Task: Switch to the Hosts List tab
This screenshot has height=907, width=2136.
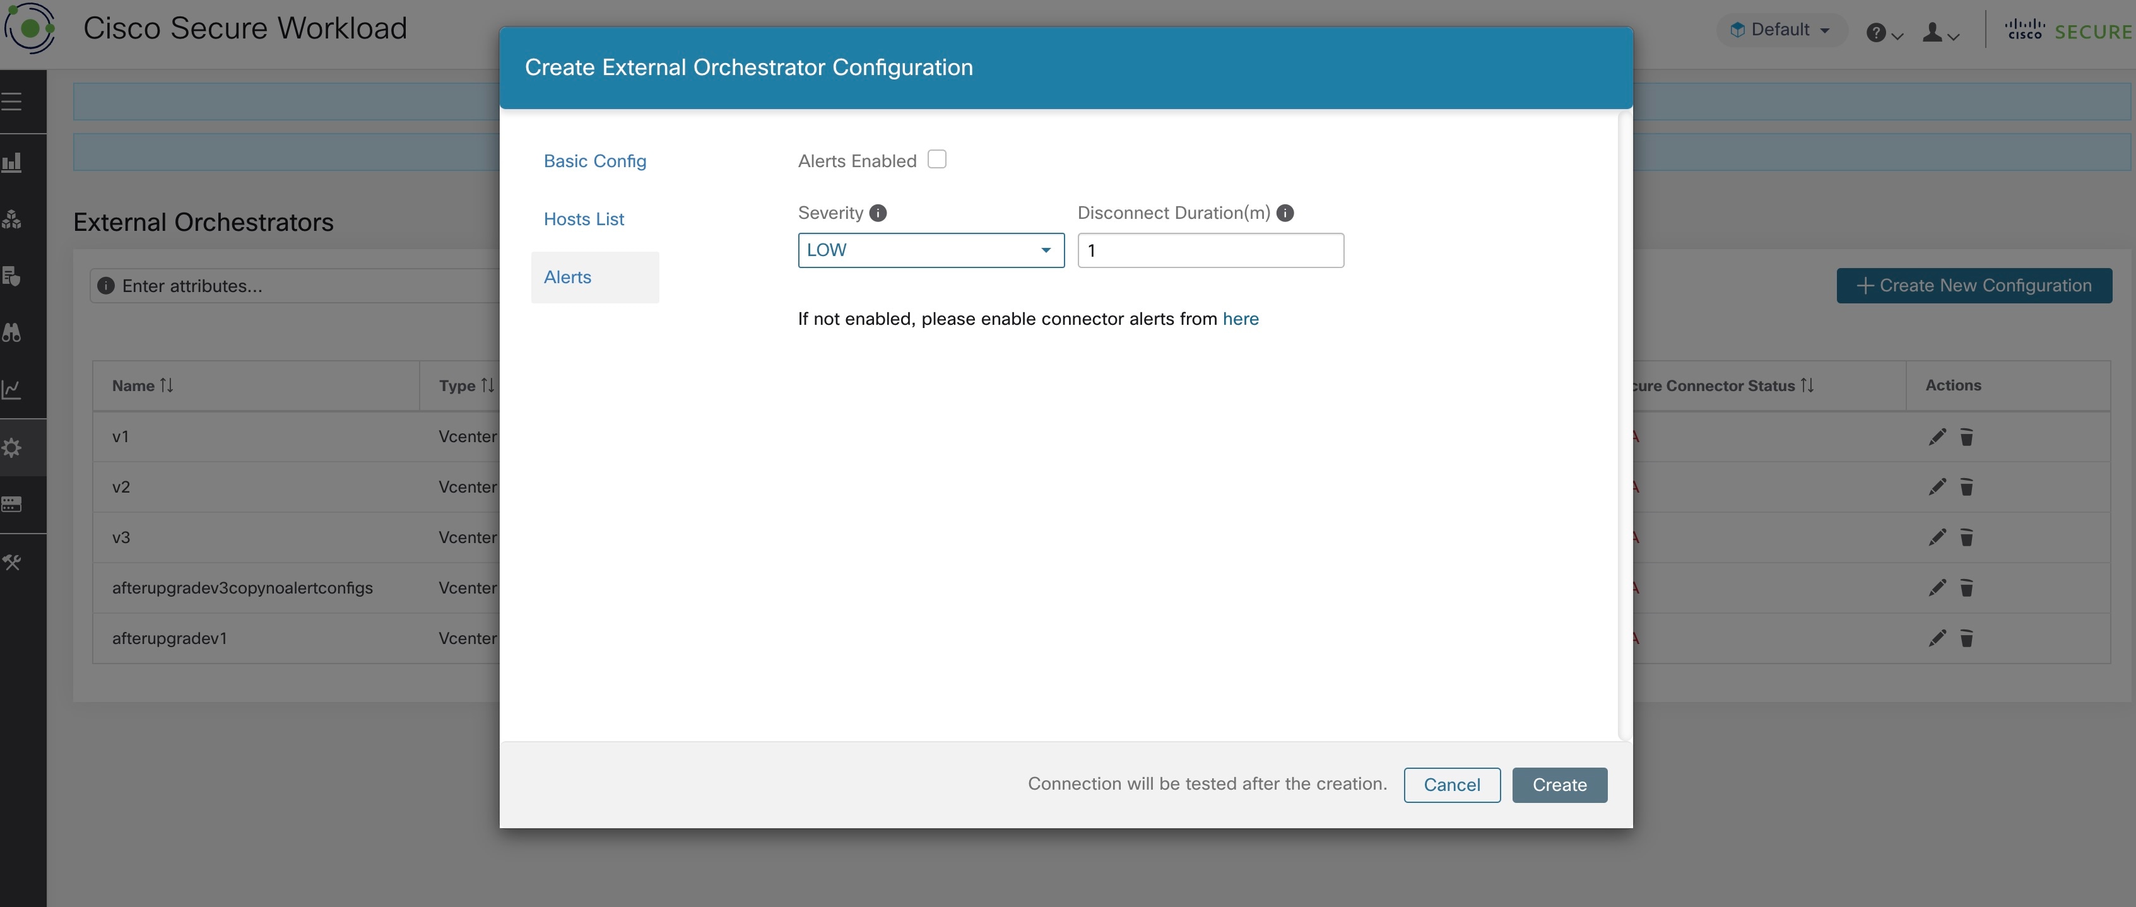Action: pyautogui.click(x=584, y=219)
